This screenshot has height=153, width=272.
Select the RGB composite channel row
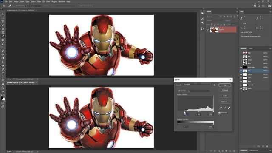point(255,53)
